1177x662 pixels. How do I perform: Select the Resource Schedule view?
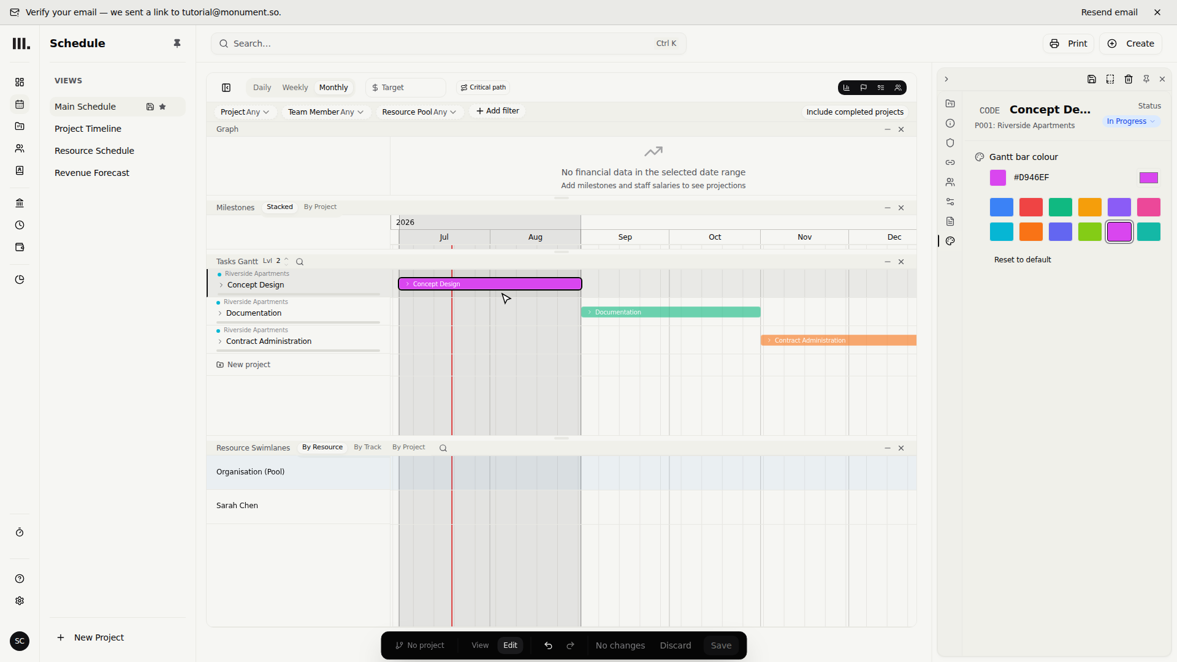[x=94, y=151]
